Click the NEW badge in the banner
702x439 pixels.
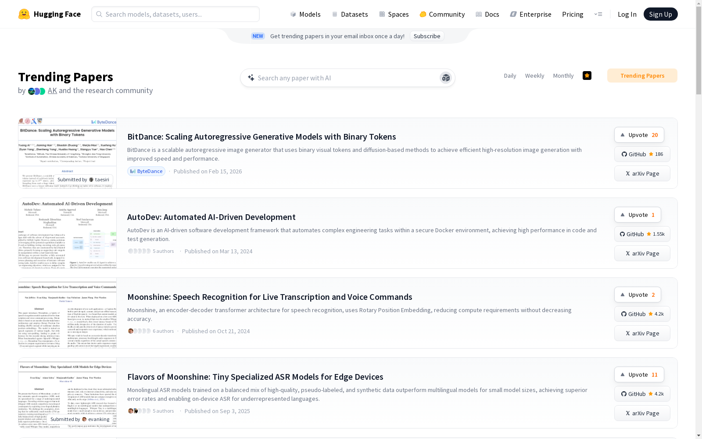pyautogui.click(x=258, y=36)
